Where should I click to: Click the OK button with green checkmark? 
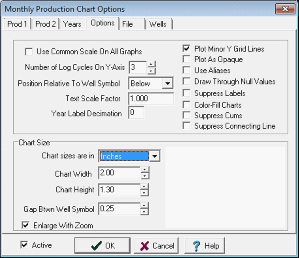pos(102,246)
